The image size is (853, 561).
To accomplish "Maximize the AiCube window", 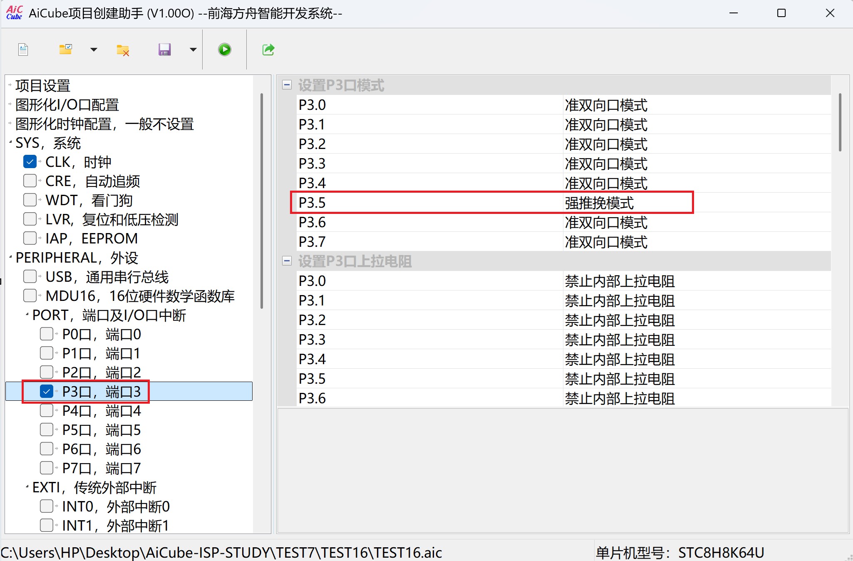I will pyautogui.click(x=781, y=13).
